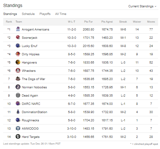This screenshot has height=149, width=160.
Task: Click the Whackers panda avatar
Action: pyautogui.click(x=18, y=71)
